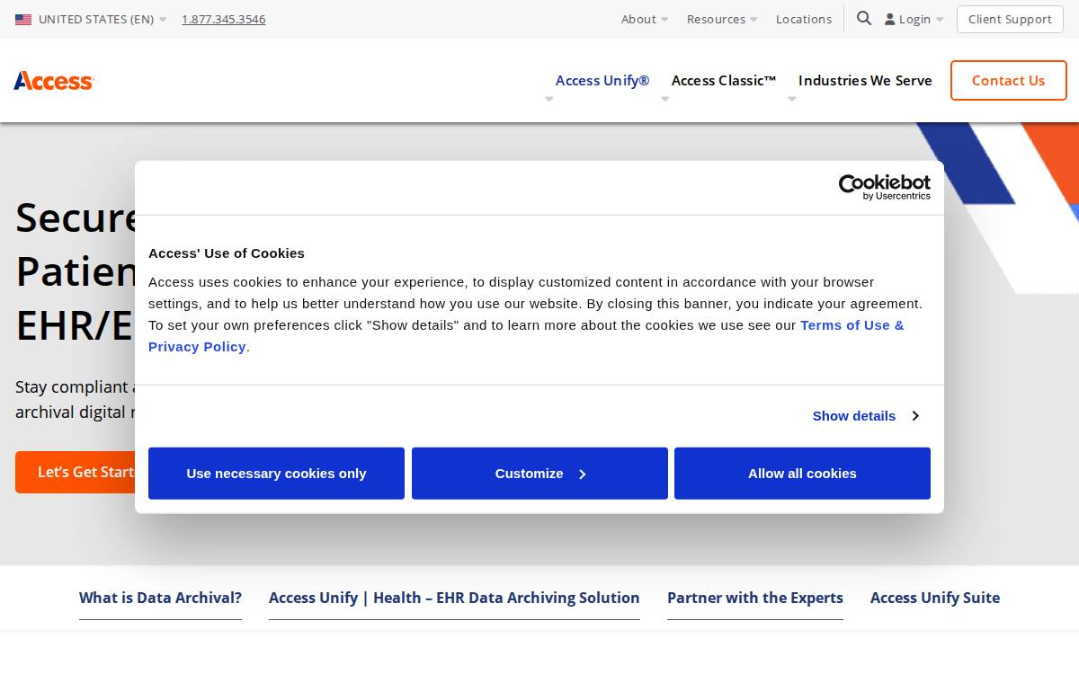Open the Access Unify® menu

pyautogui.click(x=602, y=81)
